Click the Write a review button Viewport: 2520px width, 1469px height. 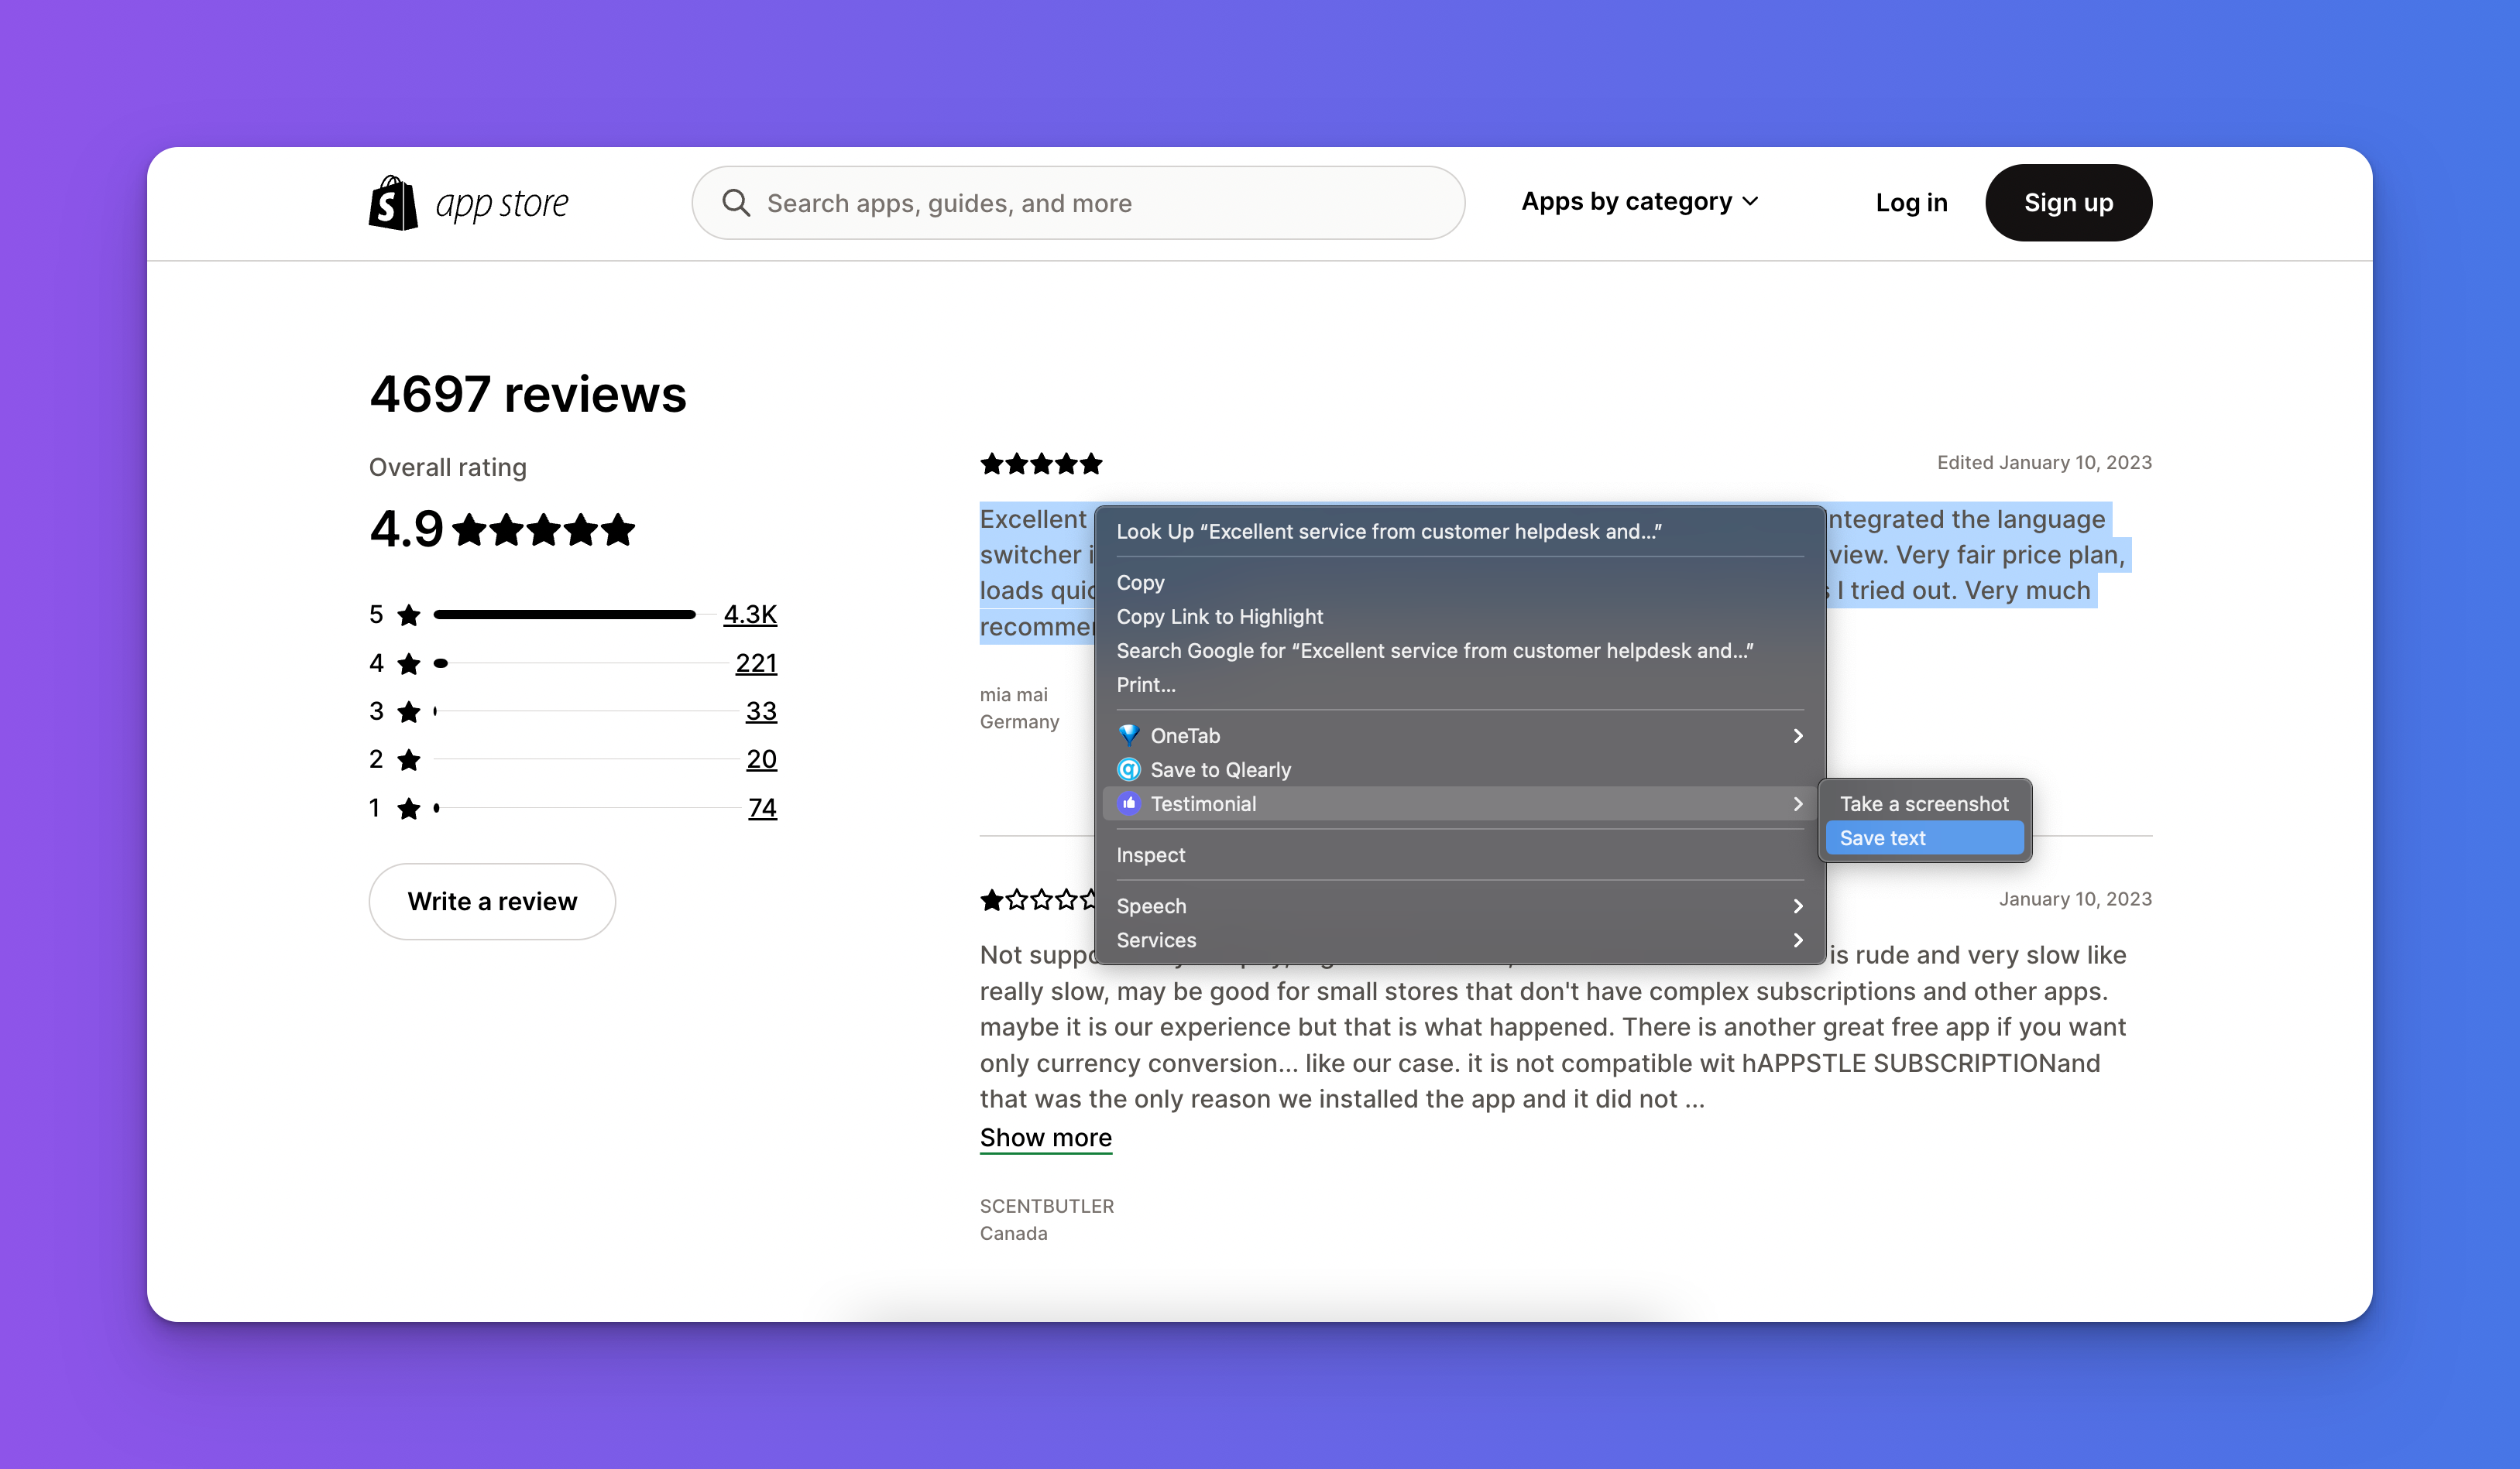[x=492, y=902]
